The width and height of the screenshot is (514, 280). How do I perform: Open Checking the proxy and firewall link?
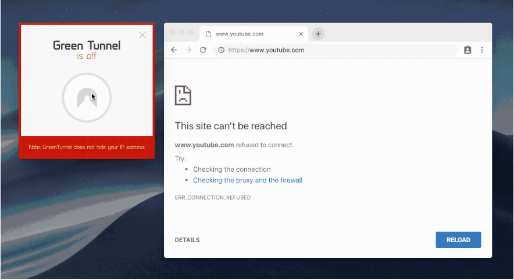(x=248, y=180)
